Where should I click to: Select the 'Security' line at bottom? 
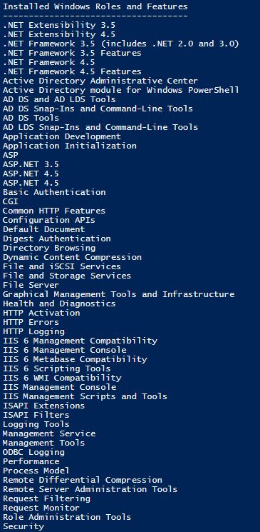point(24,526)
